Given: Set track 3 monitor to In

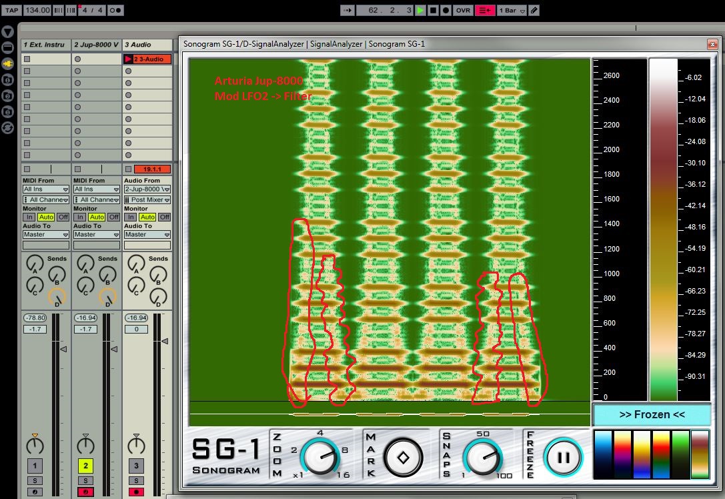Looking at the screenshot, I should coord(131,217).
